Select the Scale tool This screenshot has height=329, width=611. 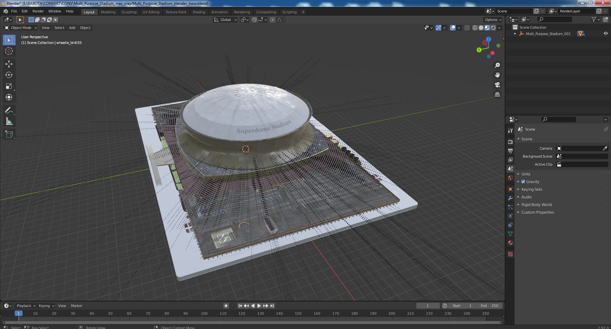point(9,86)
